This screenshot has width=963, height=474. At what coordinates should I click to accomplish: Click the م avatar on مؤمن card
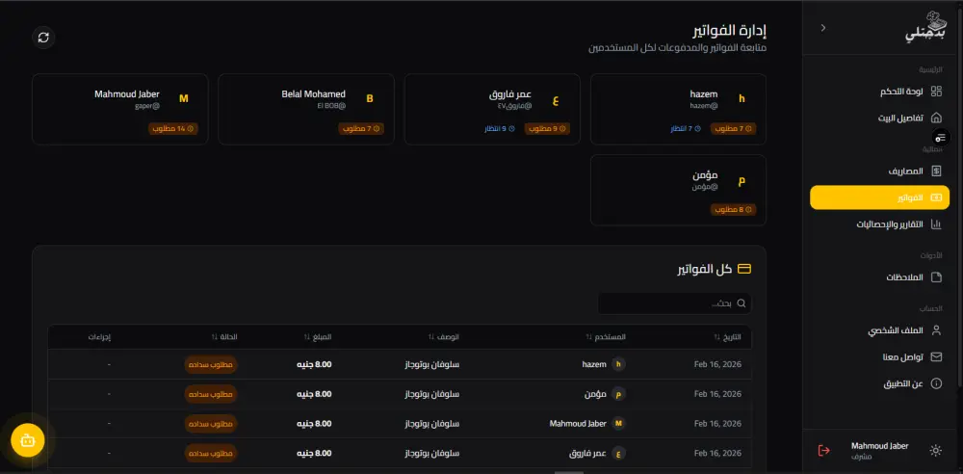click(x=742, y=181)
